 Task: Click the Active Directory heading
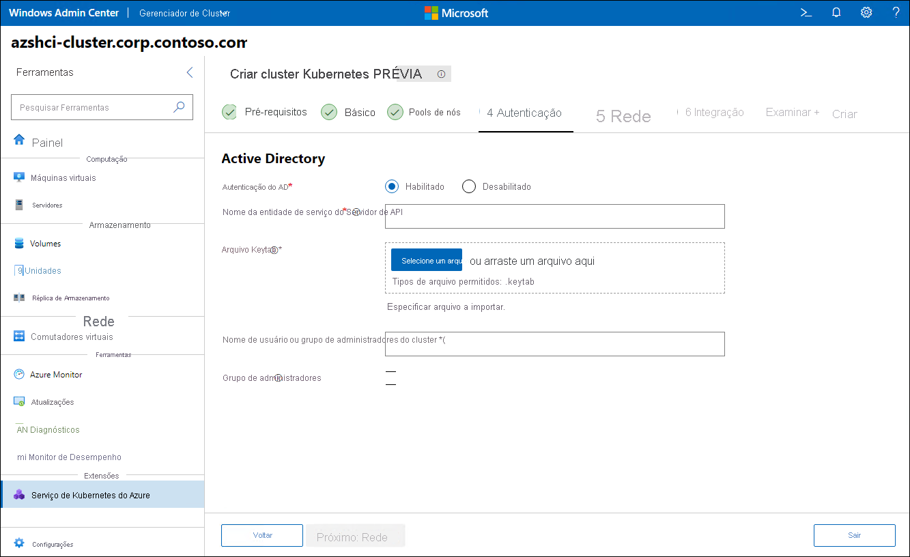point(273,158)
